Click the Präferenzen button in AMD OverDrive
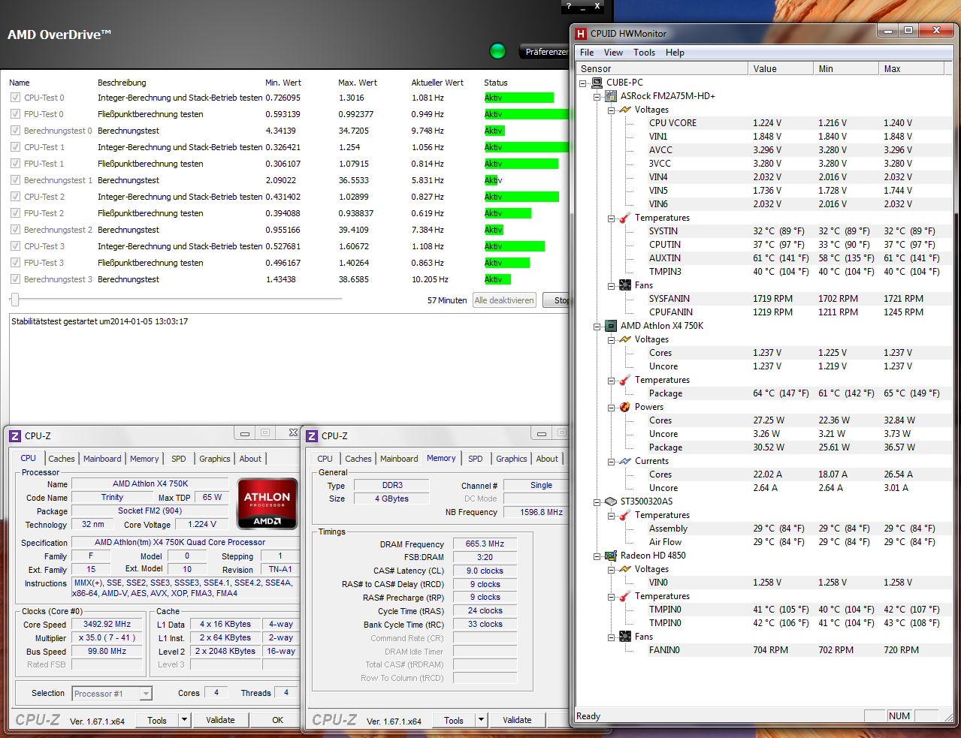This screenshot has height=738, width=961. tap(545, 52)
